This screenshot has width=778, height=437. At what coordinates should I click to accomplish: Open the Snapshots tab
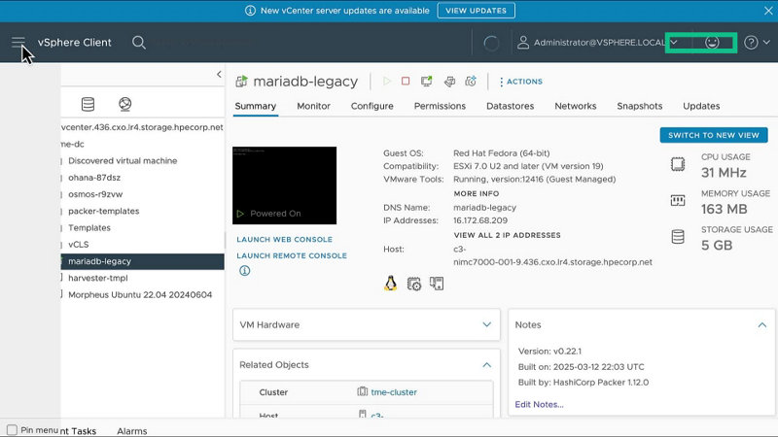(x=640, y=106)
